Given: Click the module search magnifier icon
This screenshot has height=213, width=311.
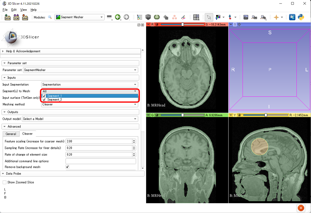Looking at the screenshot, I should pyautogui.click(x=50, y=17).
